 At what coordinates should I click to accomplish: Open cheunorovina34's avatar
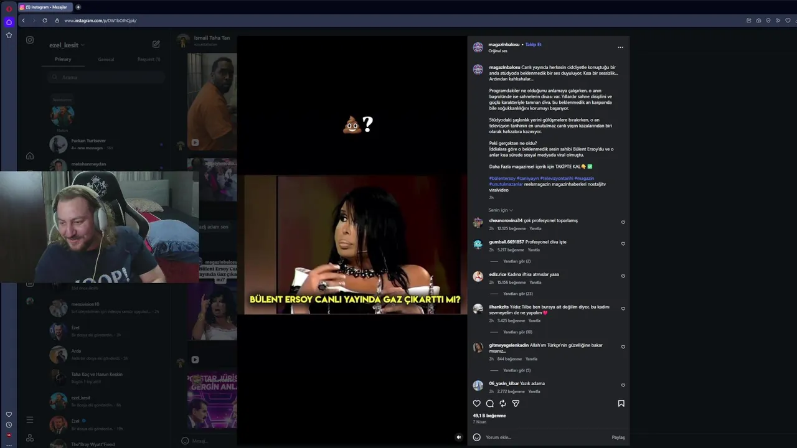pos(478,223)
